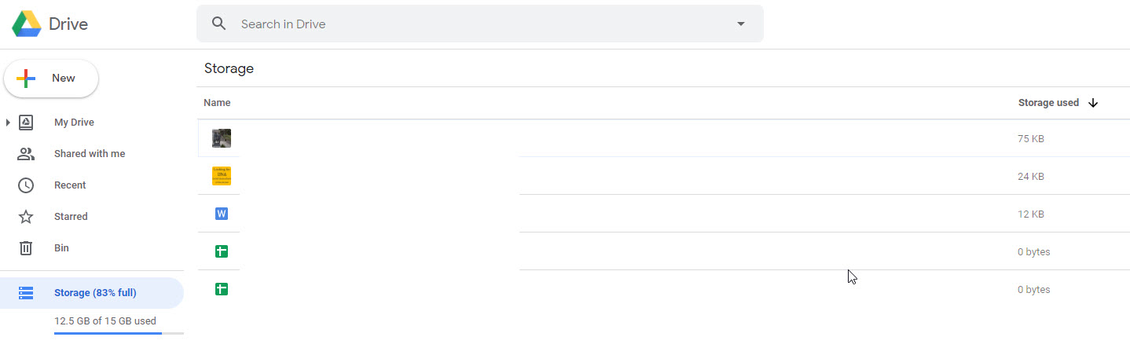The image size is (1130, 348).
Task: Go to Shared with me
Action: click(x=89, y=154)
